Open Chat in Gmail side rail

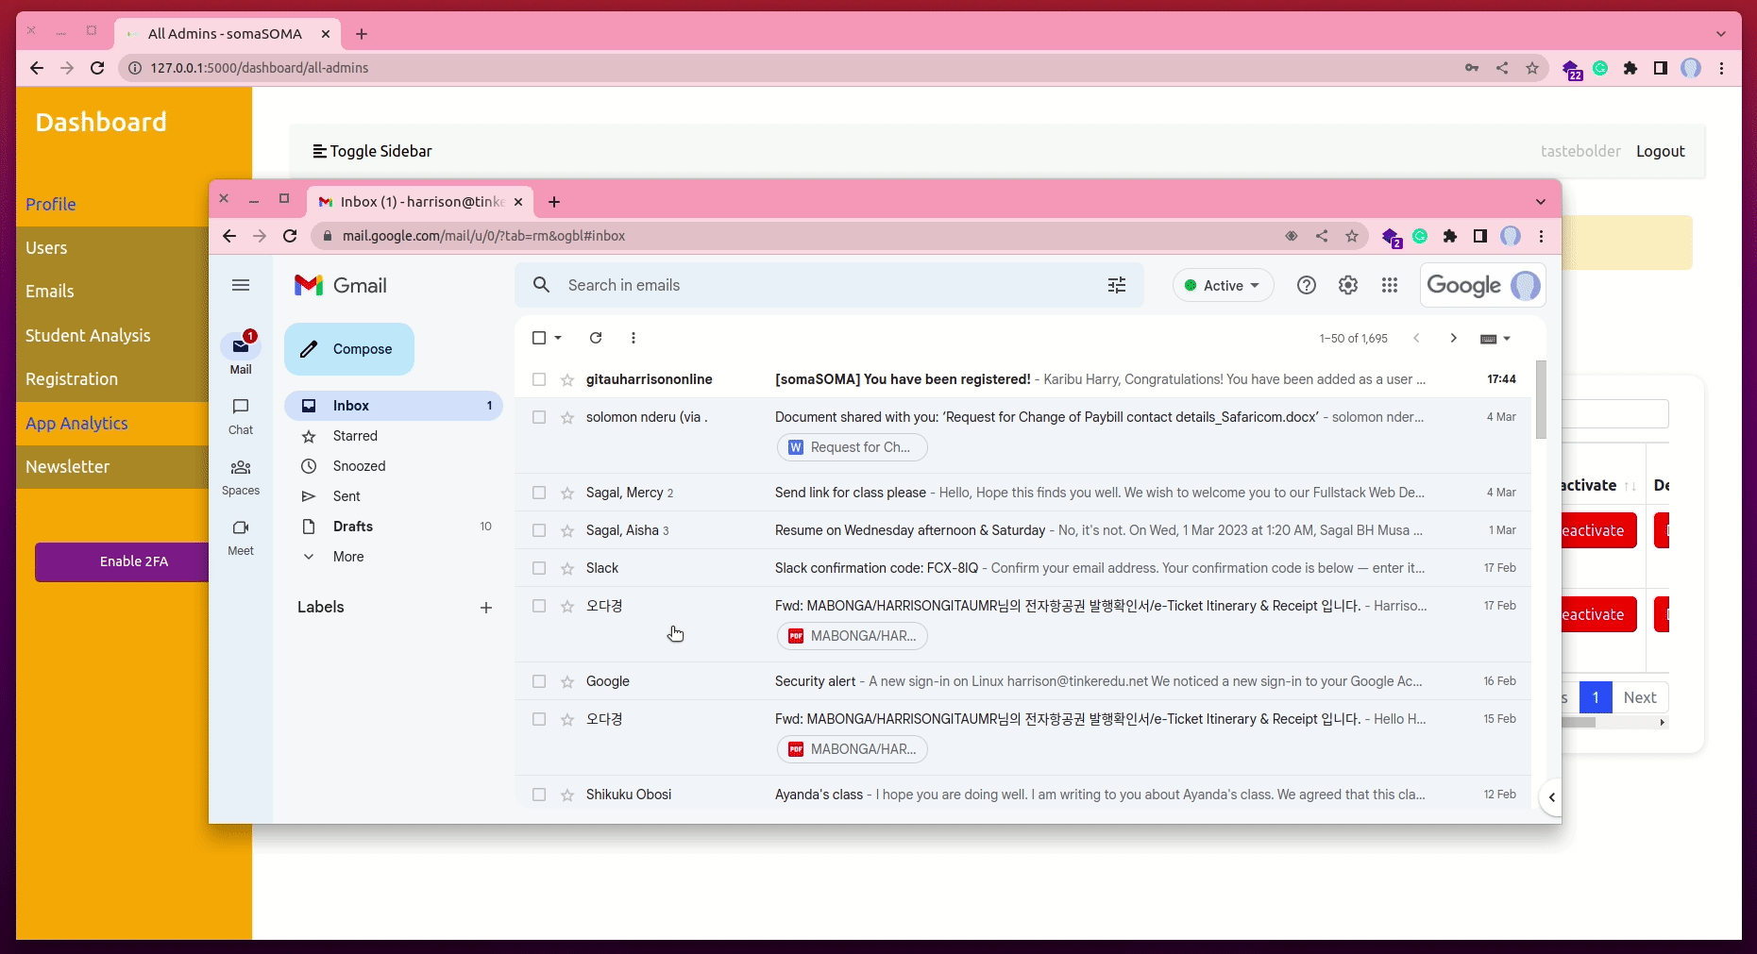tap(241, 415)
